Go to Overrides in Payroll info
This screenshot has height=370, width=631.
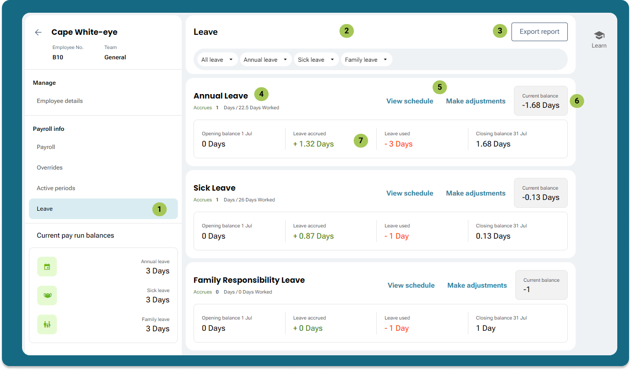(x=49, y=168)
